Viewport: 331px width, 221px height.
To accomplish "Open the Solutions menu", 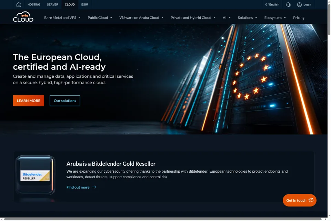I will pyautogui.click(x=245, y=18).
